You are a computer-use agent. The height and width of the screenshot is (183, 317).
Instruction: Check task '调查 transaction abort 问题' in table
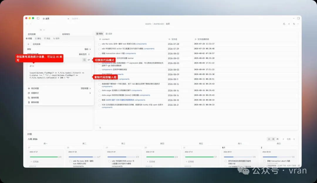pos(100,54)
